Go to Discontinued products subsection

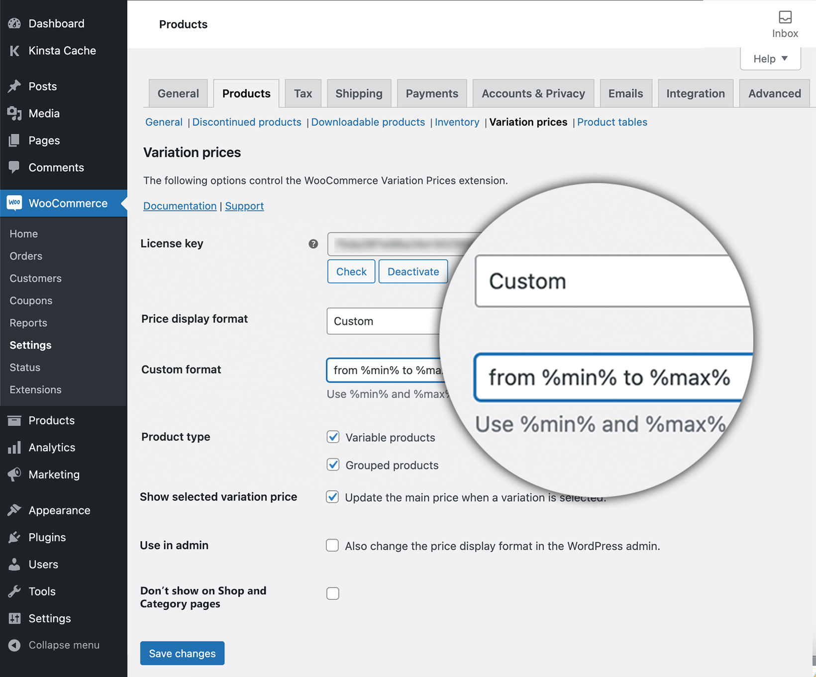pyautogui.click(x=247, y=122)
